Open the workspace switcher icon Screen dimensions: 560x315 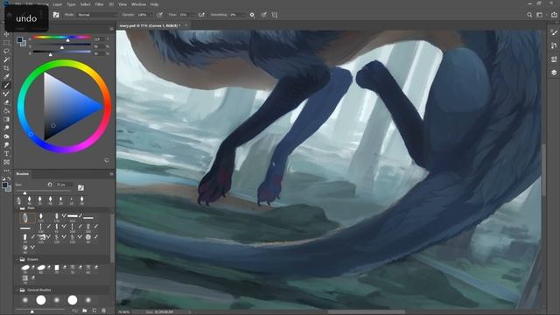(x=541, y=15)
